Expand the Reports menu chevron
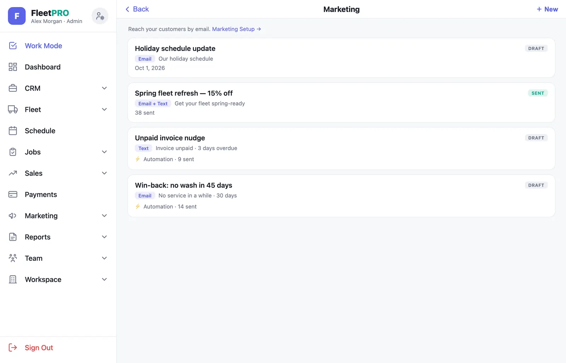This screenshot has height=363, width=566. (x=104, y=237)
